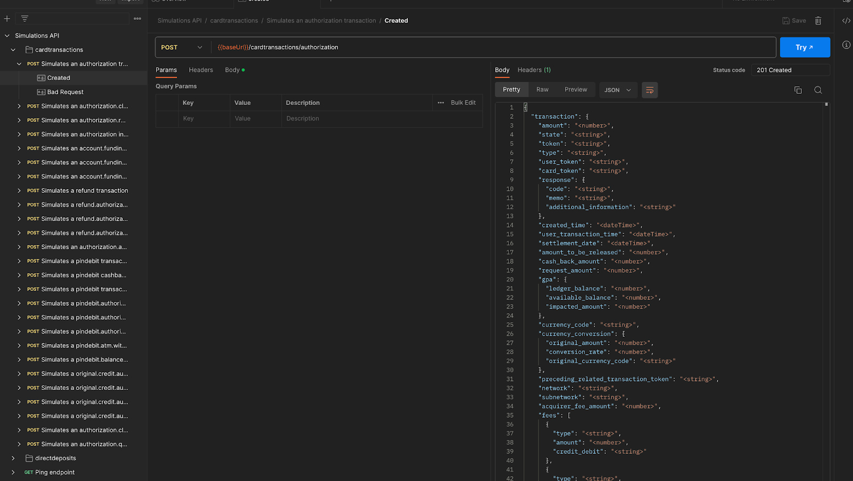Open response Headers (1) tab
The width and height of the screenshot is (853, 481).
click(x=534, y=70)
